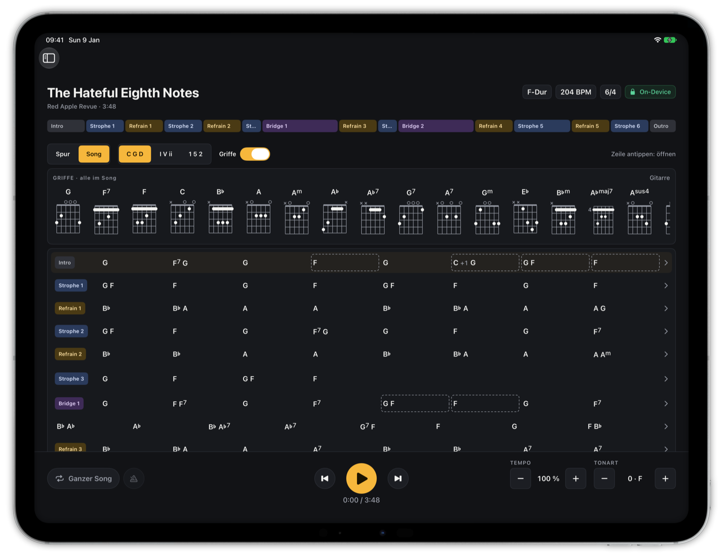723x556 pixels.
Task: Start playback with the play button
Action: point(361,478)
